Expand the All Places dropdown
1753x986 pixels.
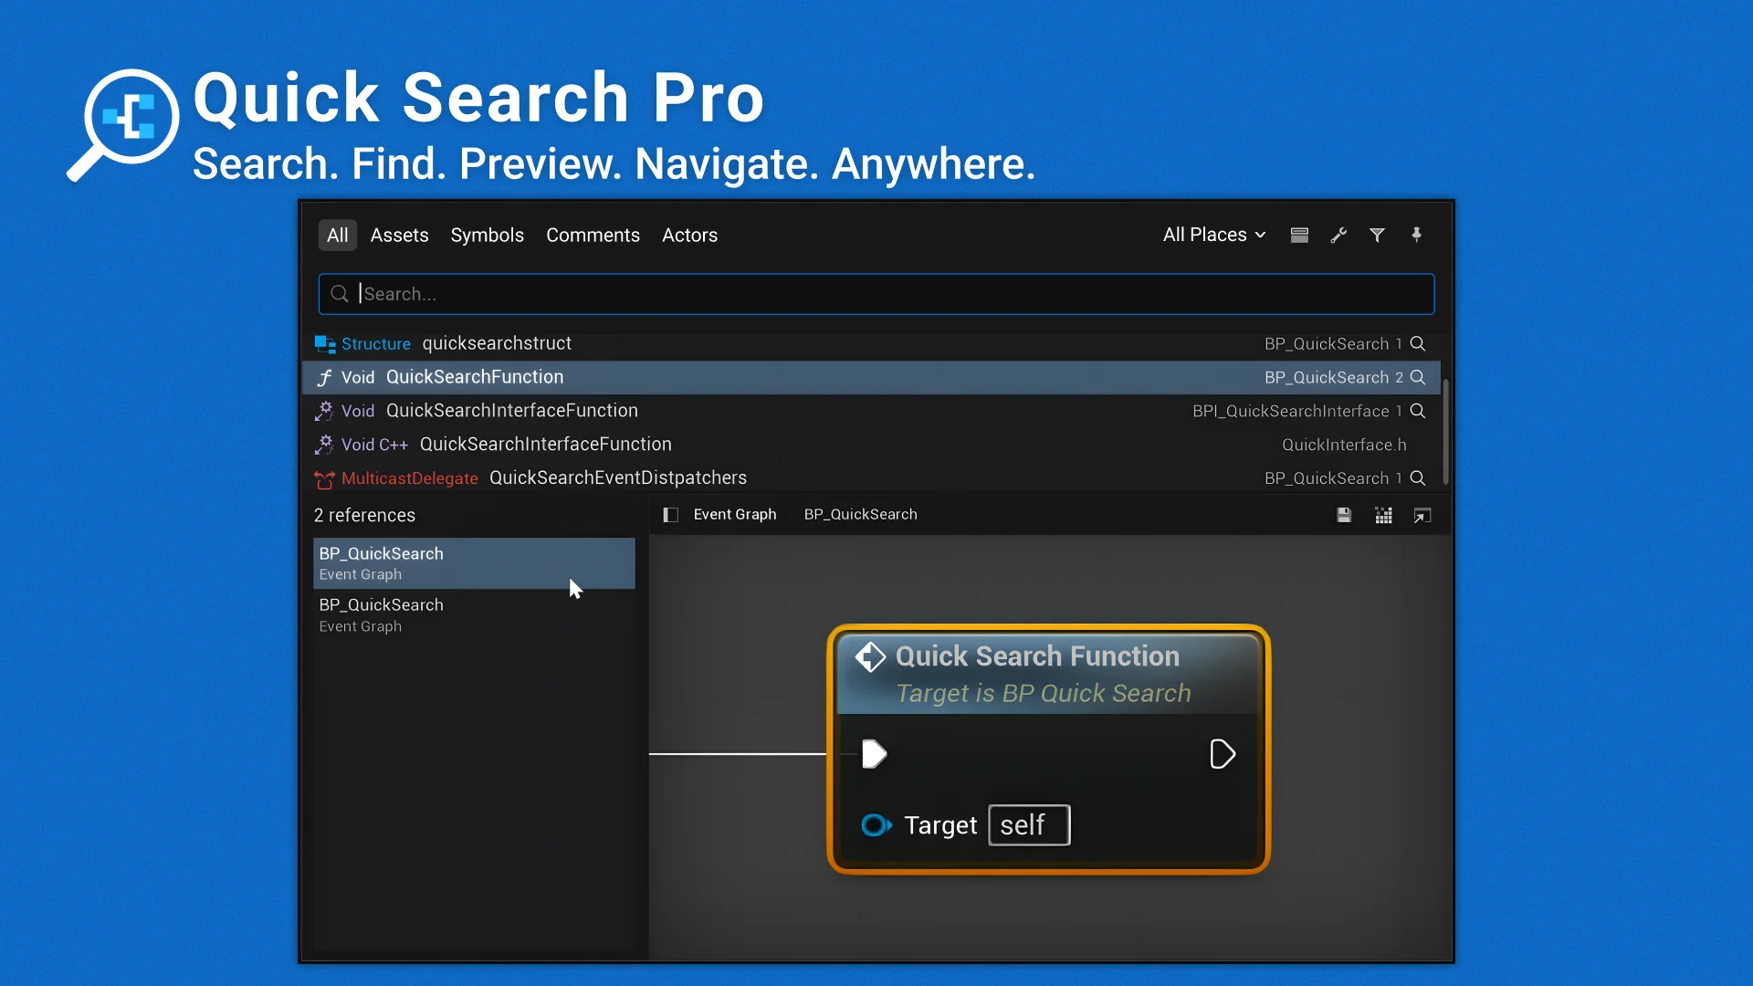click(x=1214, y=235)
